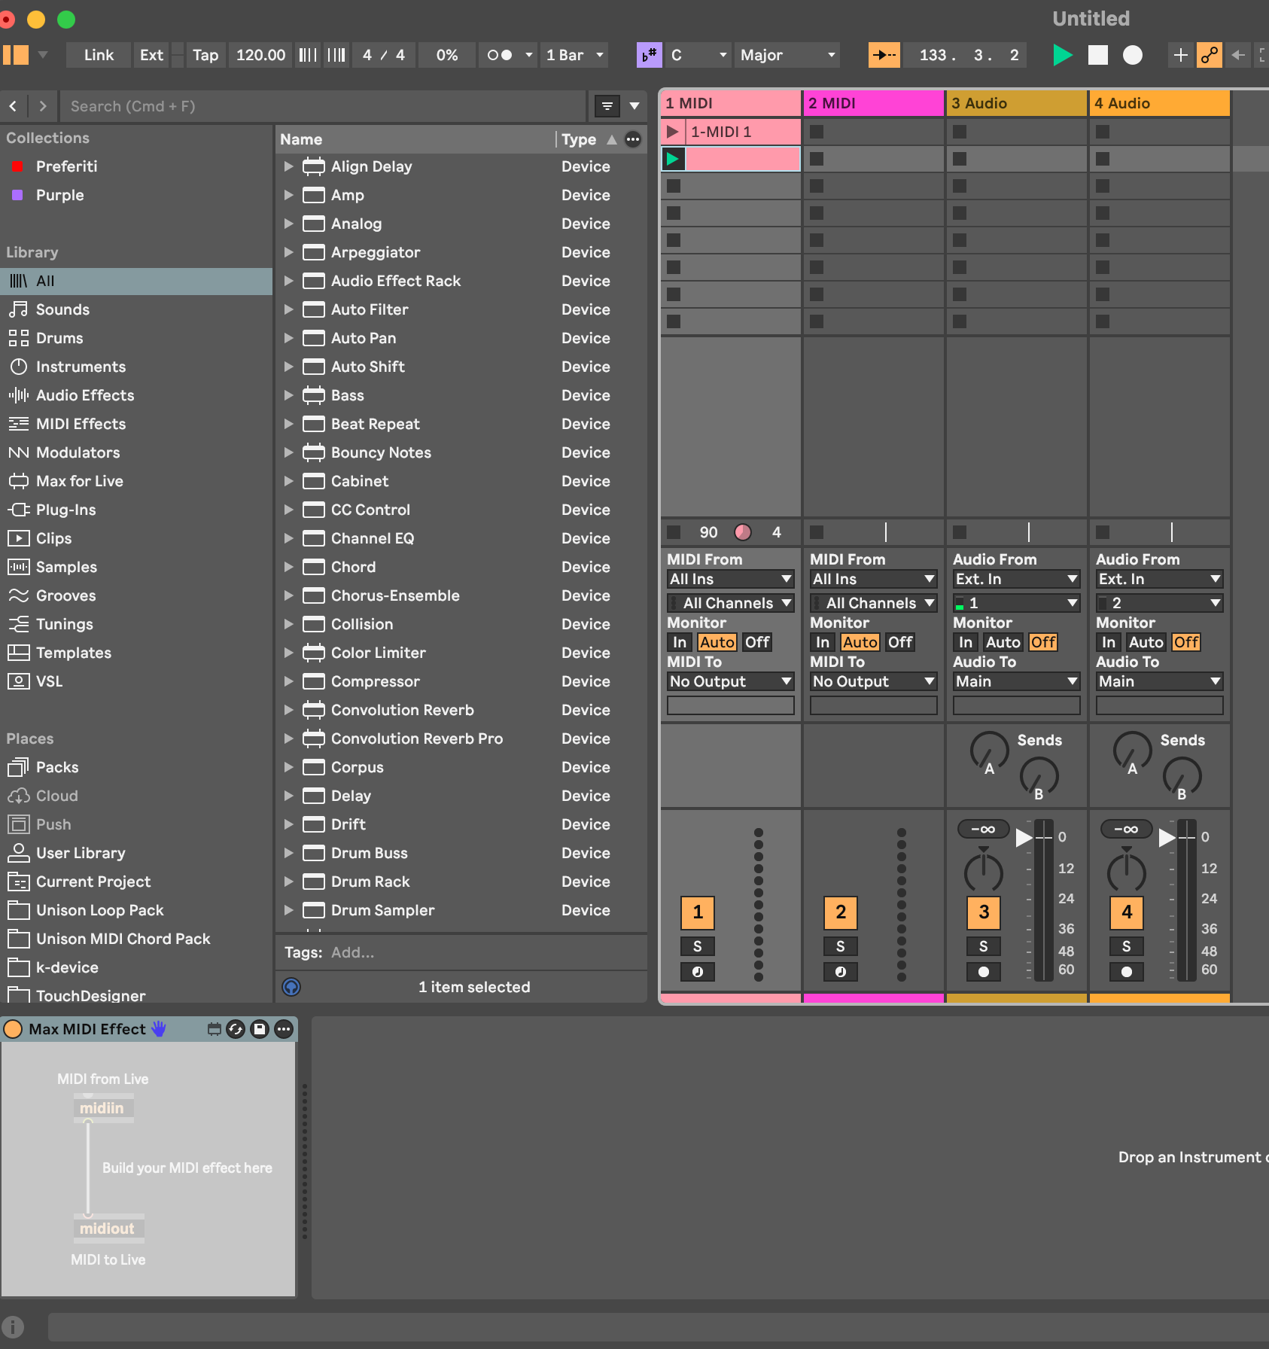This screenshot has height=1349, width=1269.
Task: Click the green Play button in transport
Action: [x=1062, y=55]
